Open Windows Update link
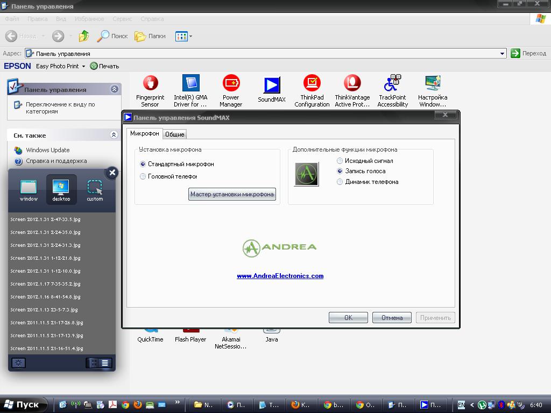551x413 pixels. point(47,150)
